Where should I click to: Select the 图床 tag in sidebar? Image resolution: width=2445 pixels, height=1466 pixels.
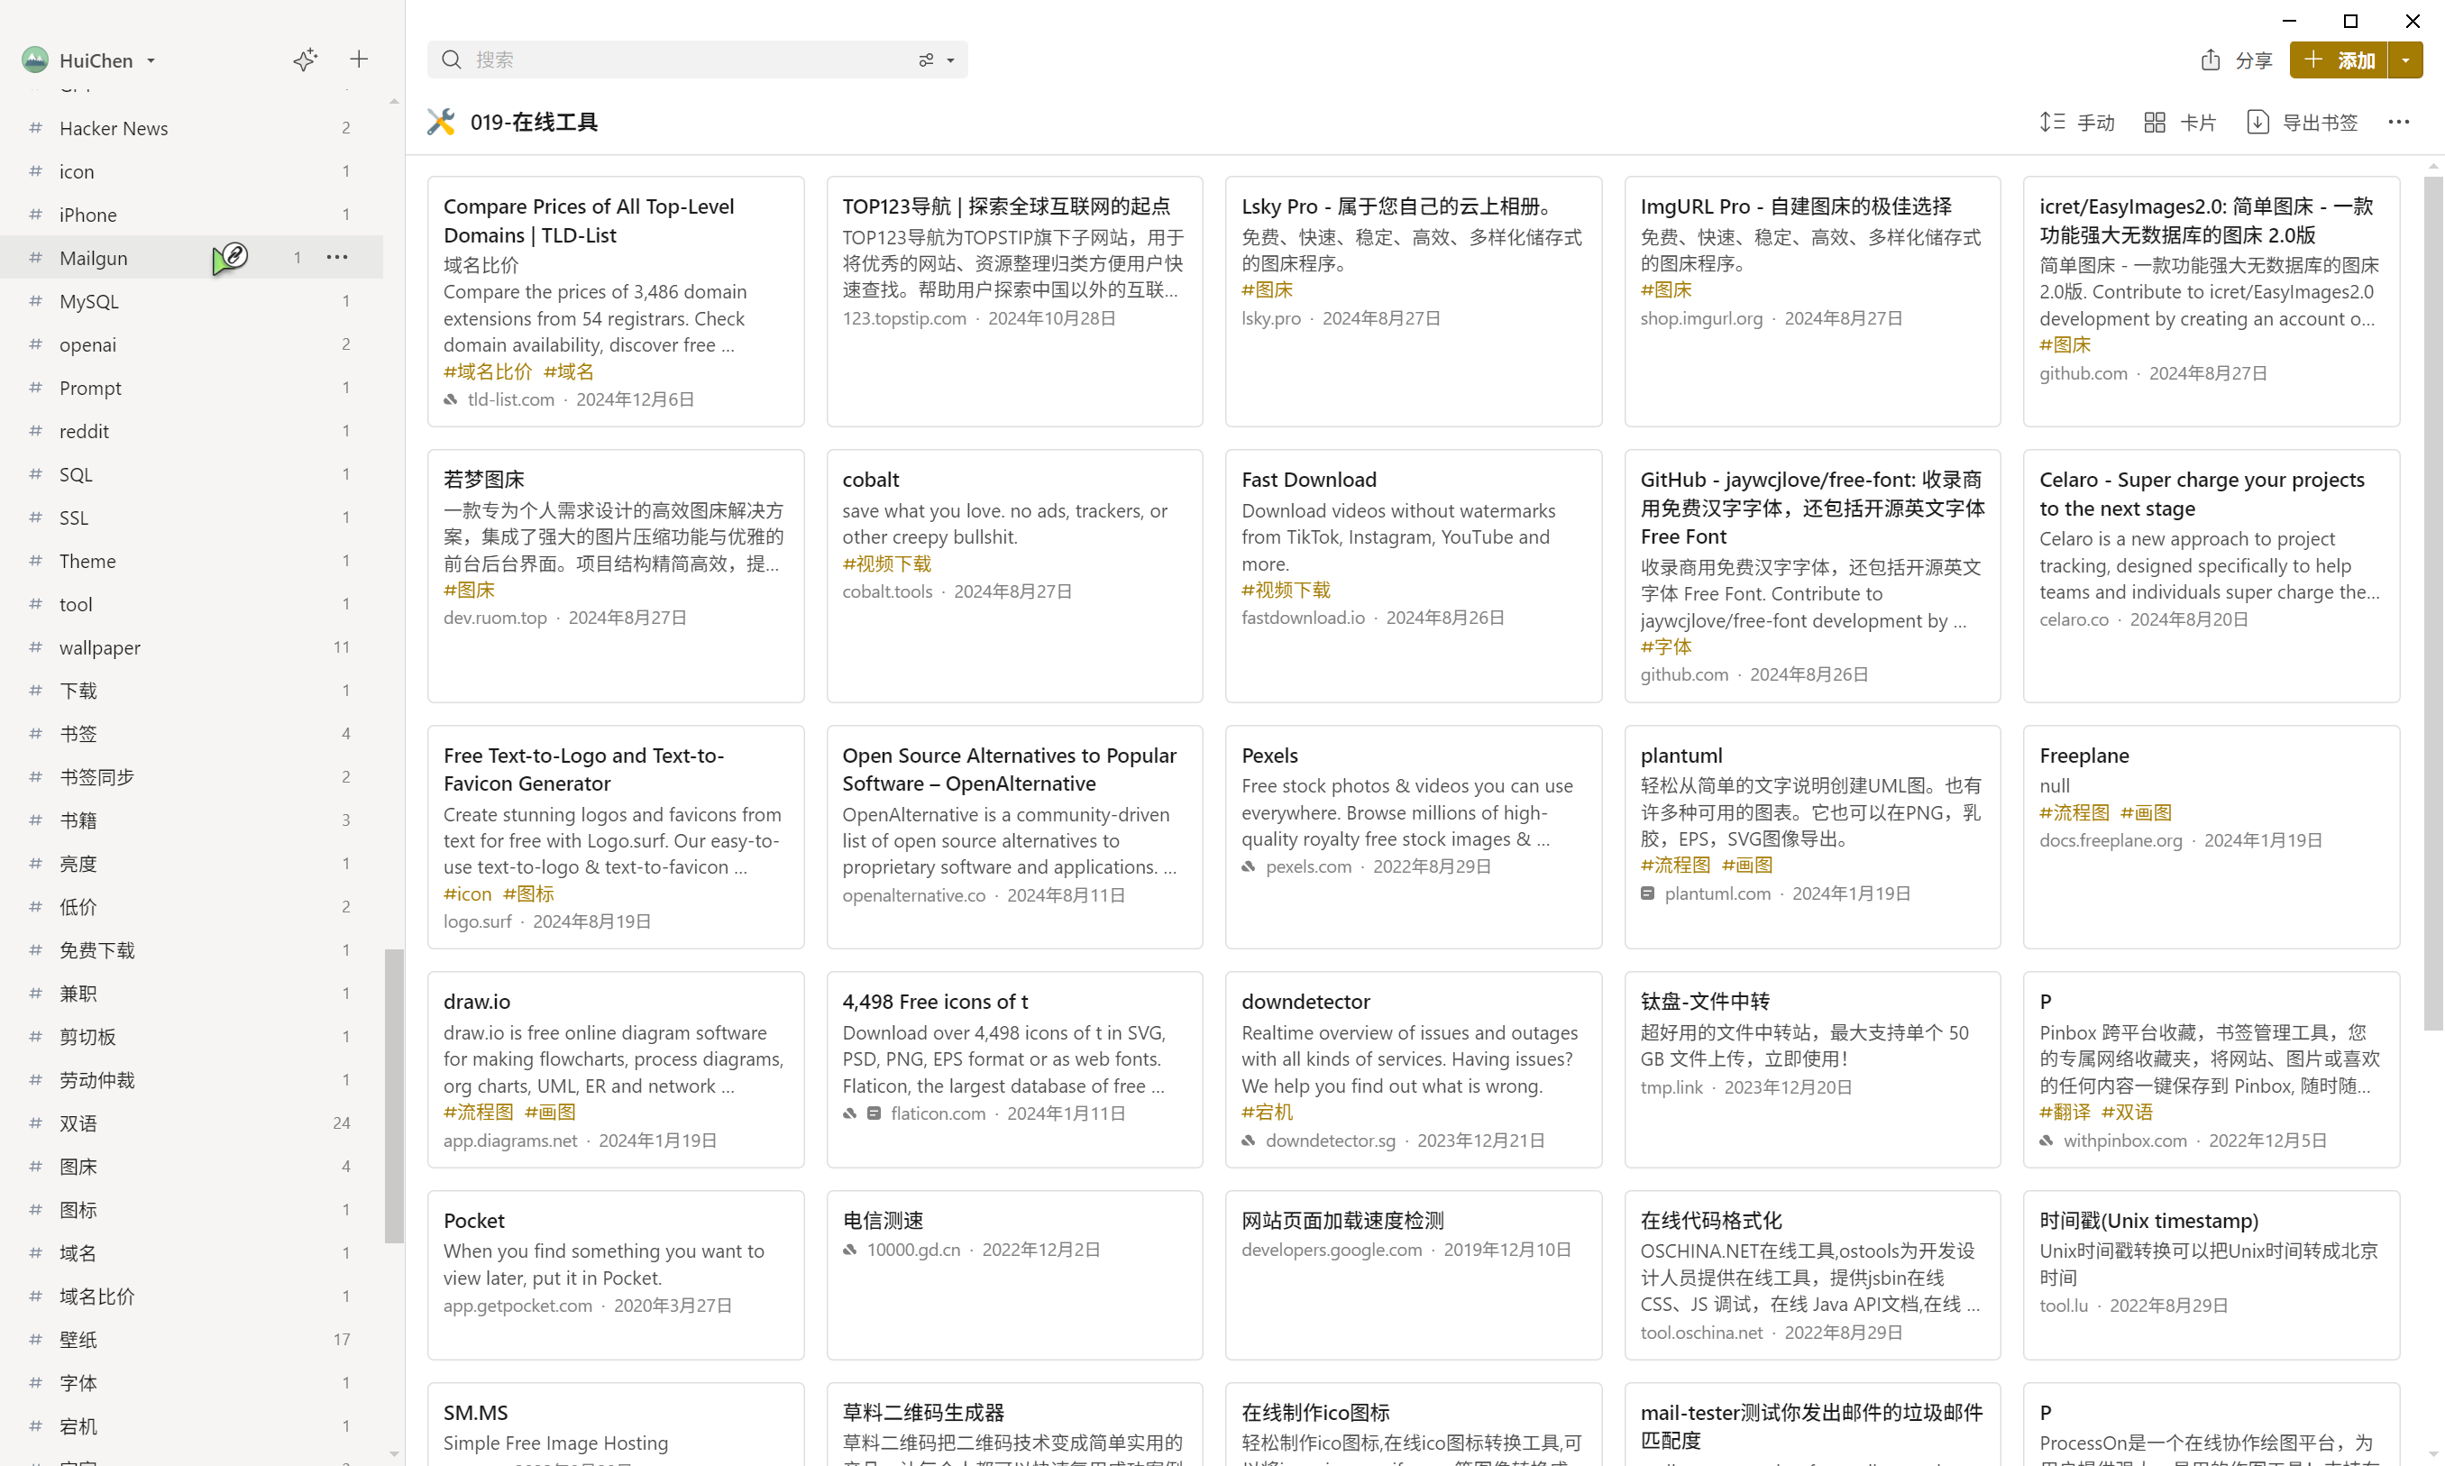pyautogui.click(x=192, y=1166)
